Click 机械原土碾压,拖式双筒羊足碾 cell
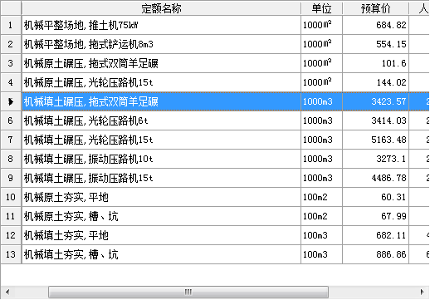Screen dimensions: 430x300 [161, 63]
